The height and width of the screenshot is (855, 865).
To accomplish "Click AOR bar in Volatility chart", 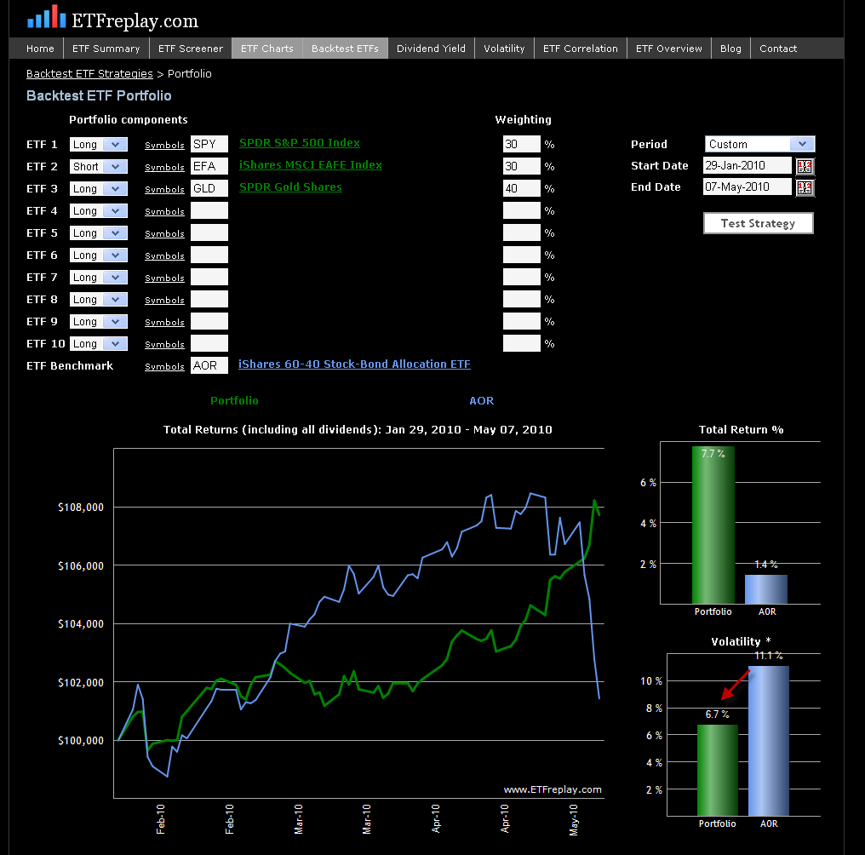I will 769,741.
